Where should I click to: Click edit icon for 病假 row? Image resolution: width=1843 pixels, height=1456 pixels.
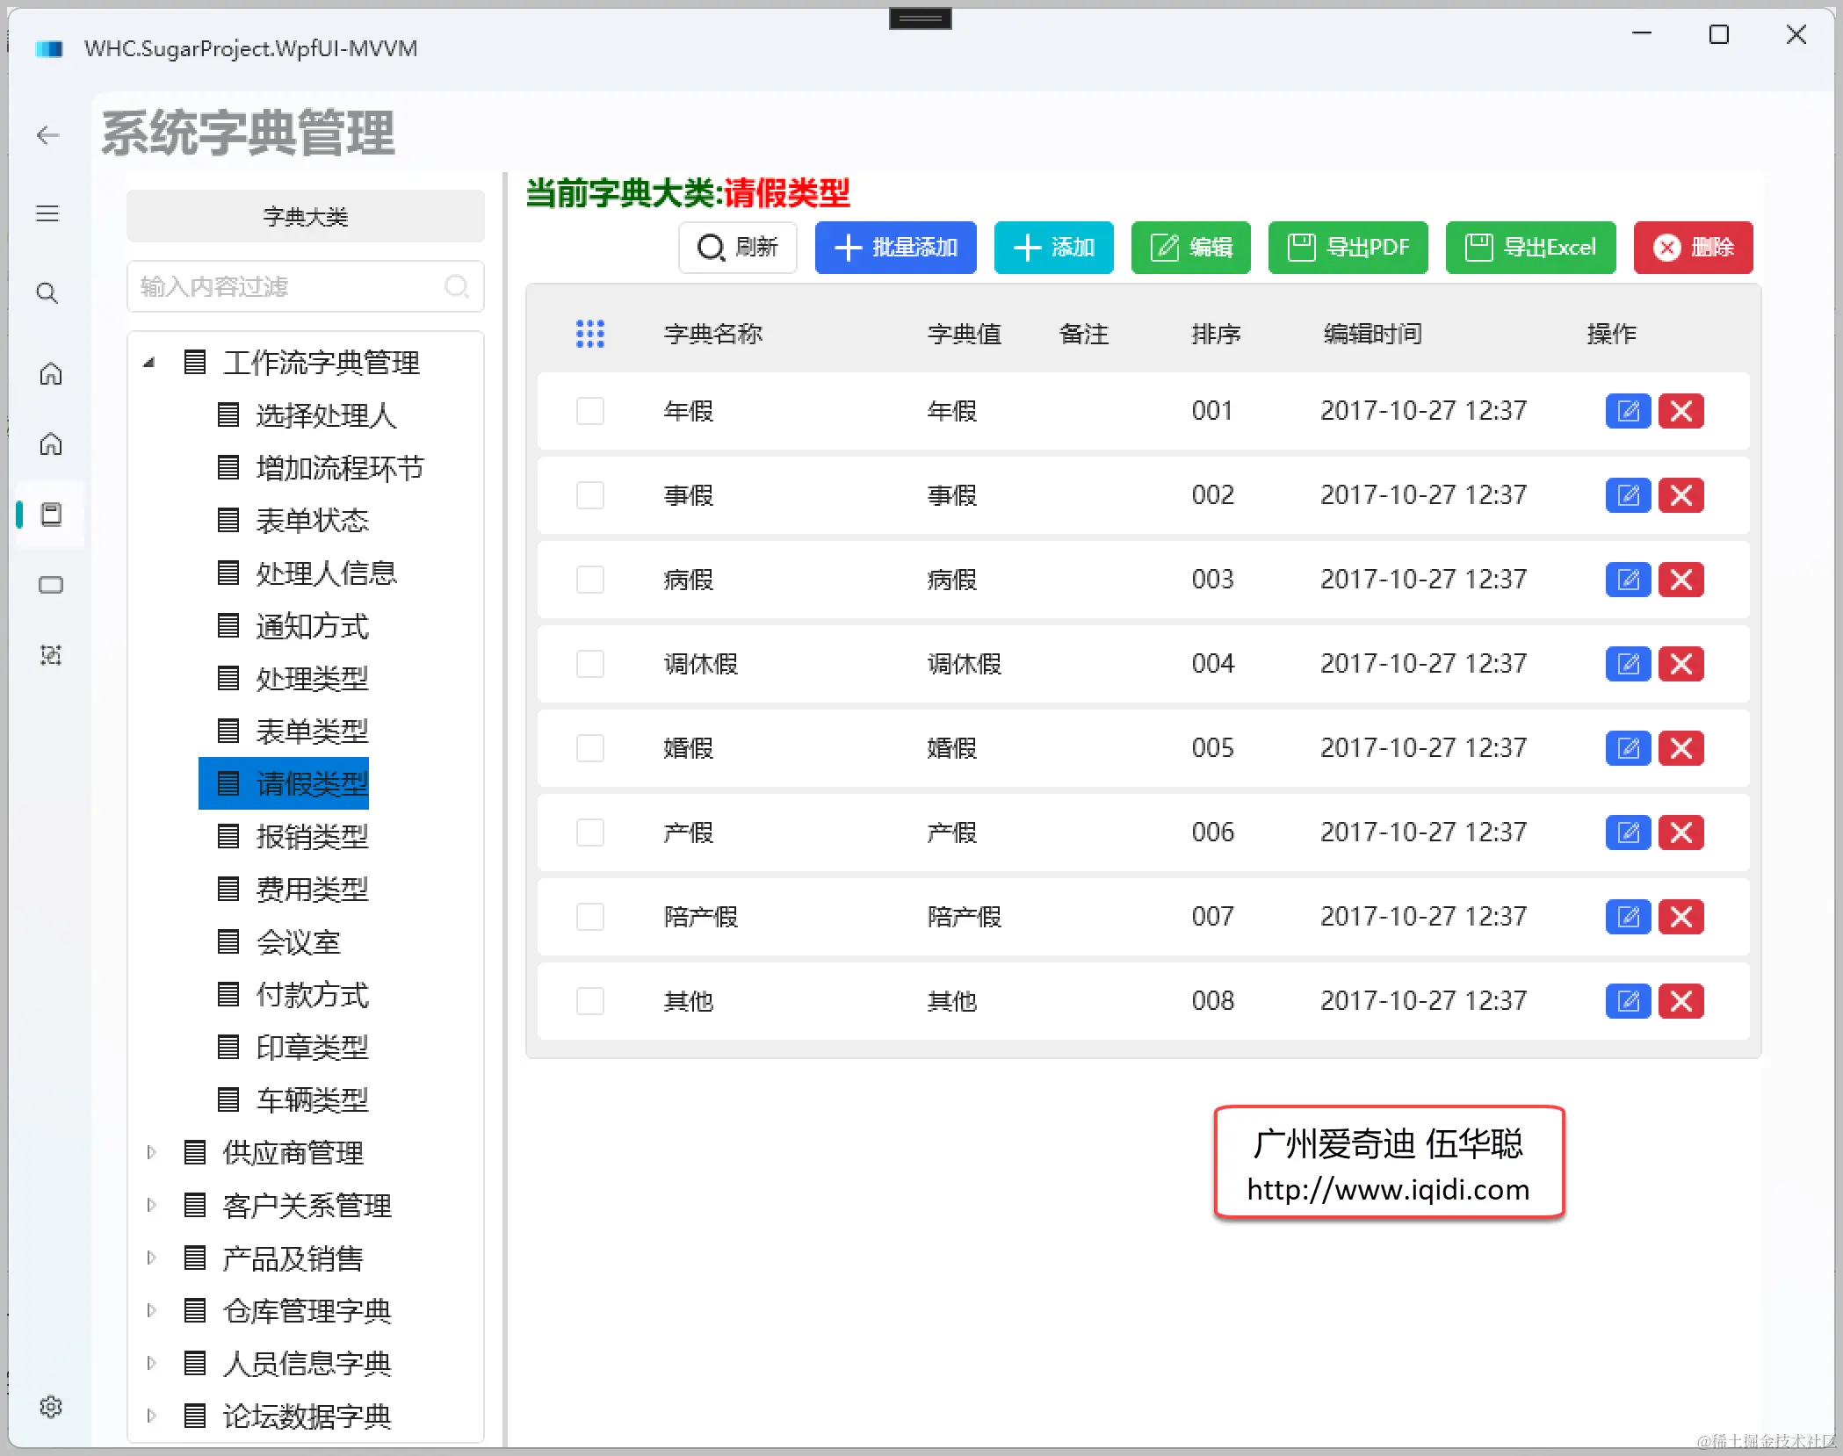click(1629, 580)
